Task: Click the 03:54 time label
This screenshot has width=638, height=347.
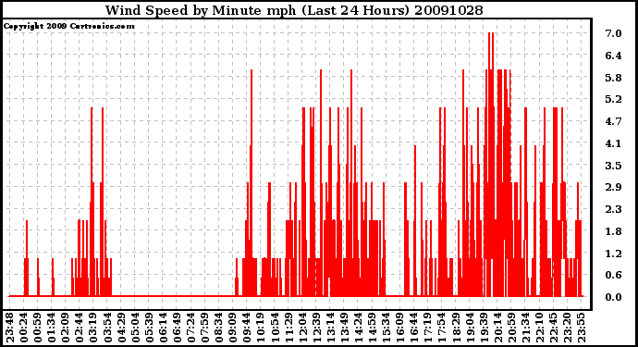Action: pos(107,328)
